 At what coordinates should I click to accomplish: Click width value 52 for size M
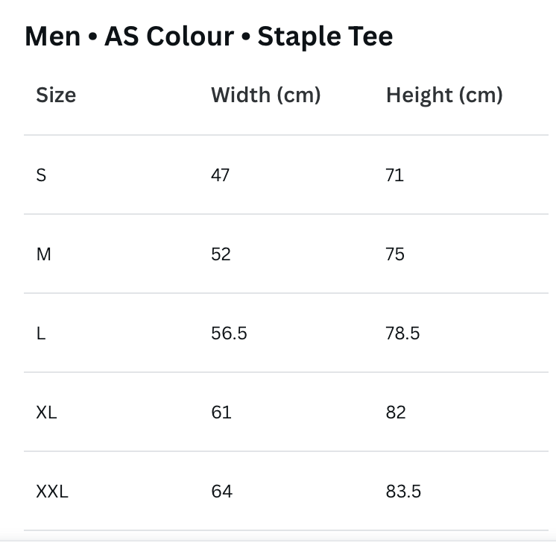[x=221, y=254]
